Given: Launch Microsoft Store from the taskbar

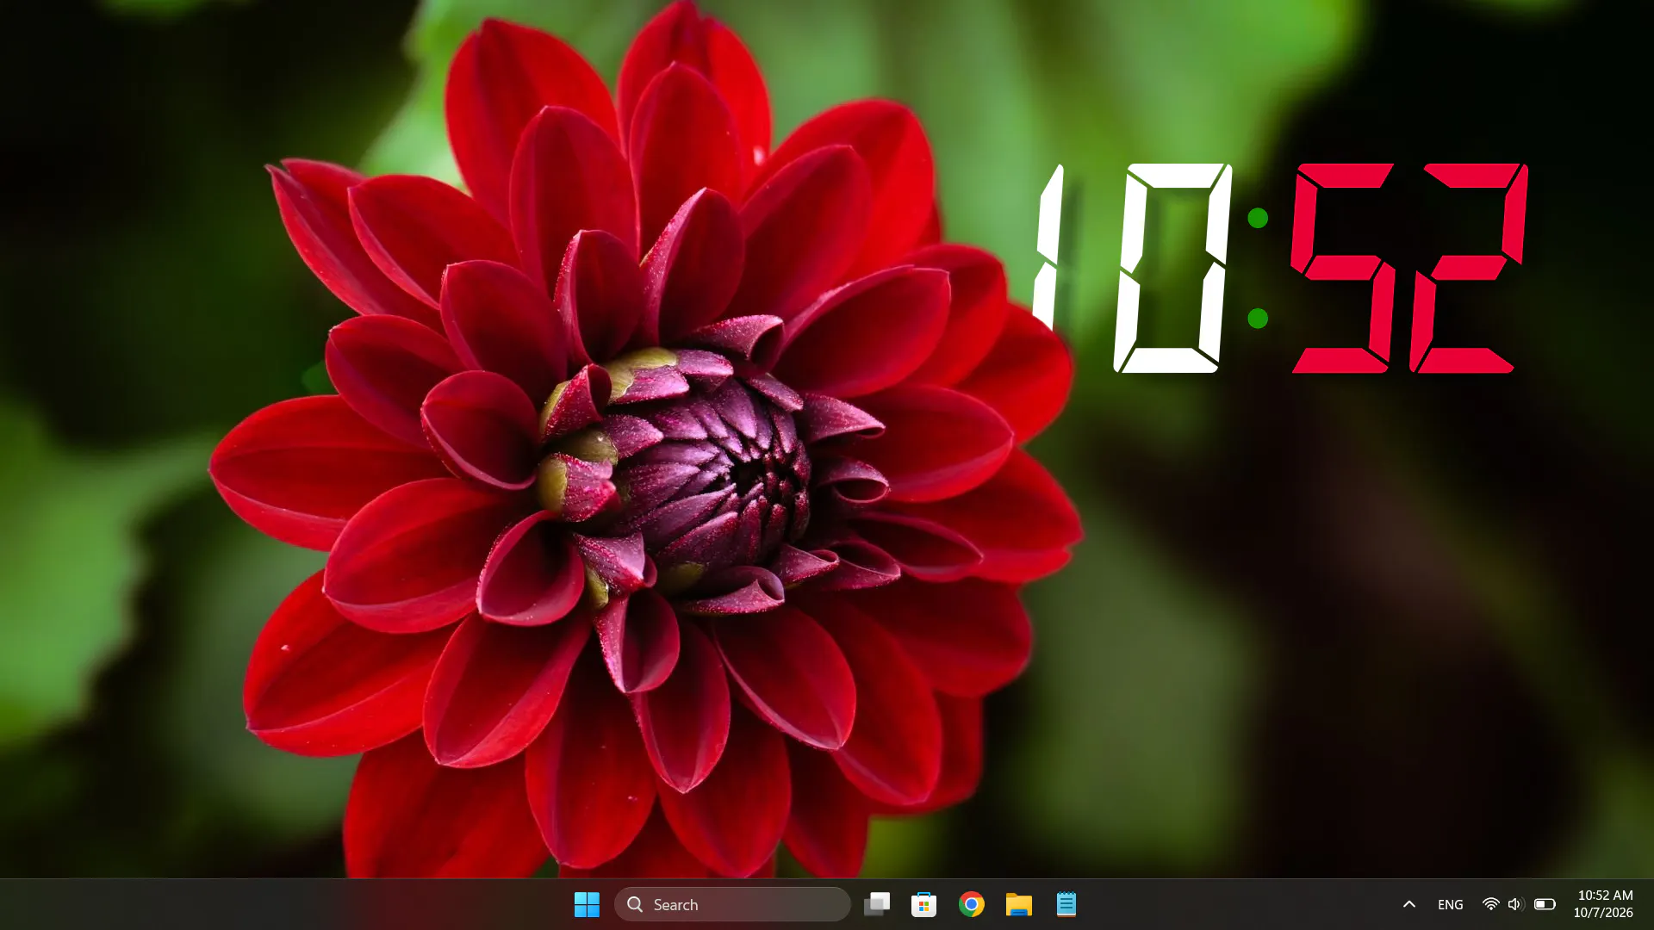Looking at the screenshot, I should click(923, 904).
